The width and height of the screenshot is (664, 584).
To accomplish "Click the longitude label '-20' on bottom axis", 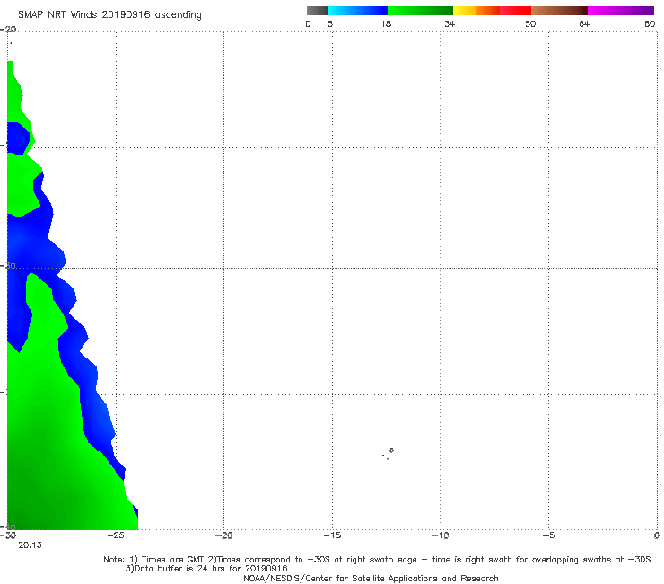I will click(223, 535).
